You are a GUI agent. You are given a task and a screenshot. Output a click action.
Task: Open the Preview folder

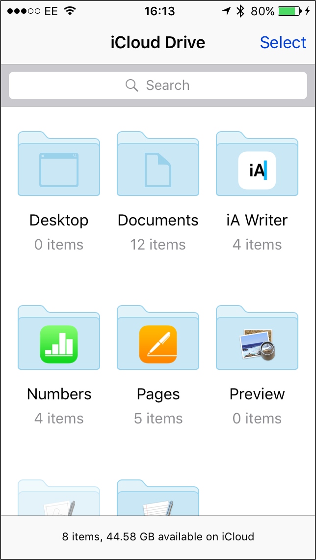(257, 337)
